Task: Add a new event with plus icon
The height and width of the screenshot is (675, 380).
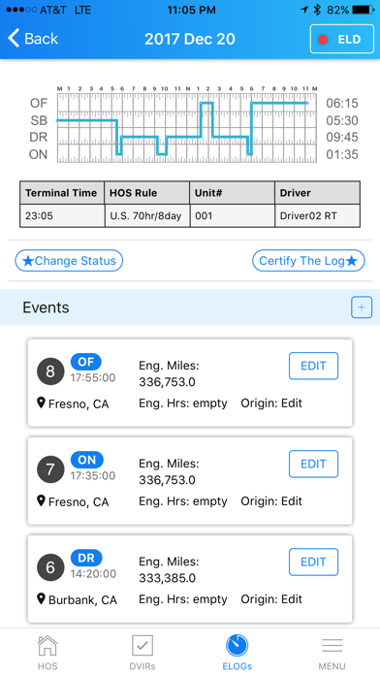Action: point(362,307)
